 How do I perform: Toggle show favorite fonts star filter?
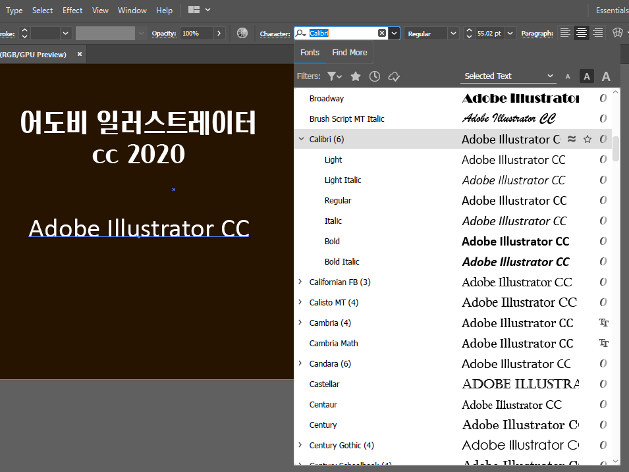point(356,76)
